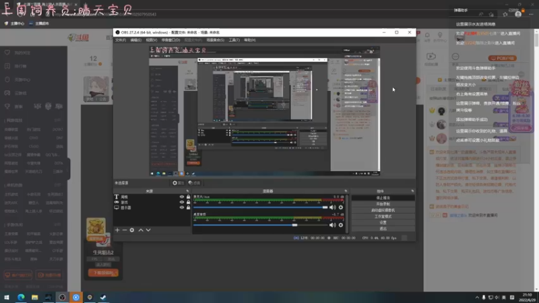Toggle lock on the text source row
Image resolution: width=539 pixels, height=303 pixels.
pos(188,197)
